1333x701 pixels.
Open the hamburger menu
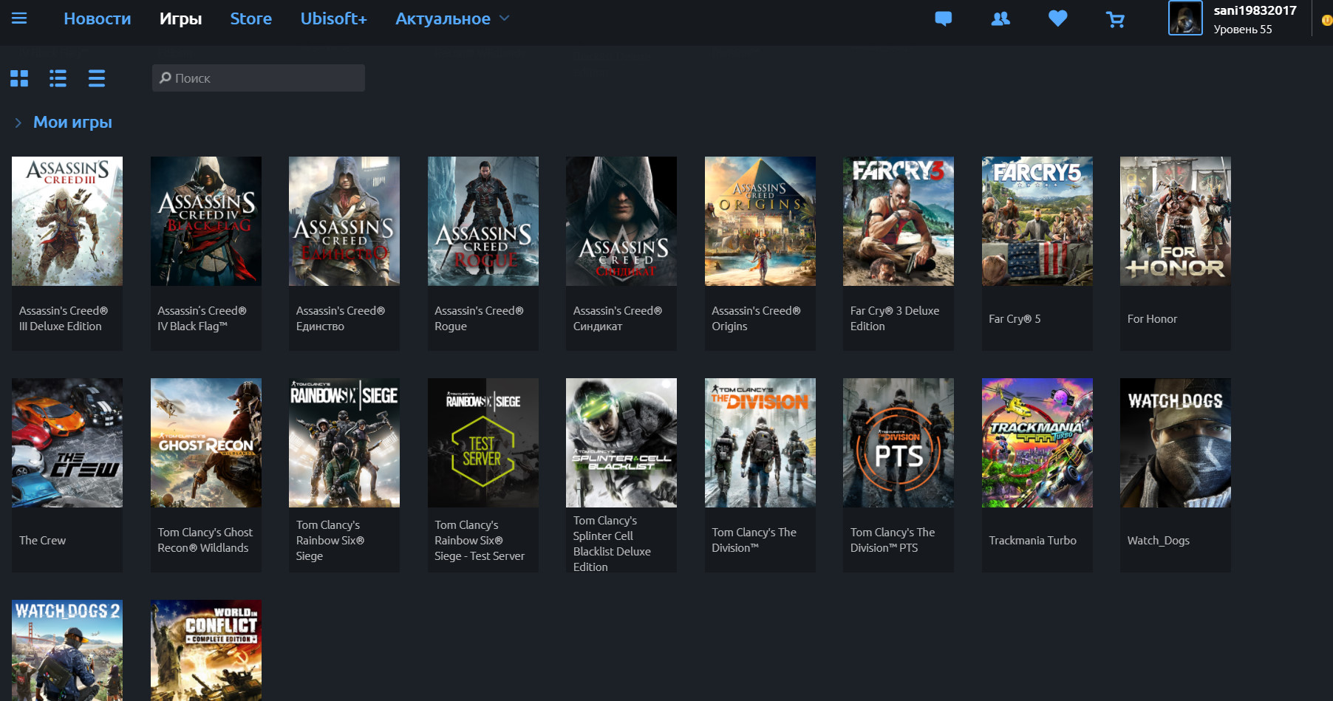coord(19,19)
